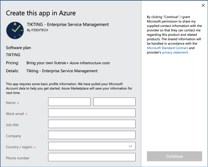Click the By ITDEVTECH publisher text
The width and height of the screenshot is (208, 167).
coord(37,30)
